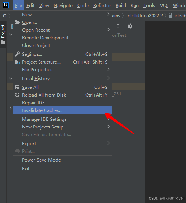Select Remote Development... entry
Image resolution: width=186 pixels, height=203 pixels.
pyautogui.click(x=62, y=38)
